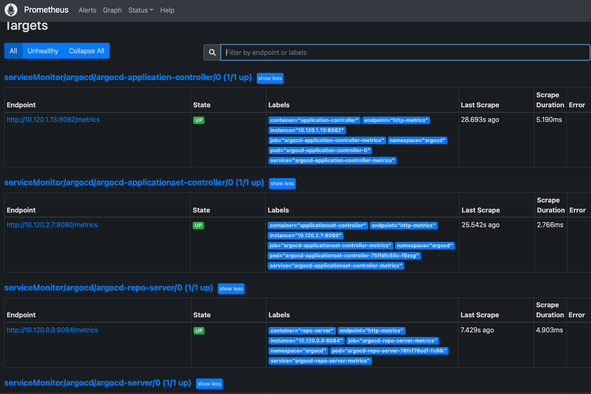Click scrape duration 5.190ms

(549, 119)
